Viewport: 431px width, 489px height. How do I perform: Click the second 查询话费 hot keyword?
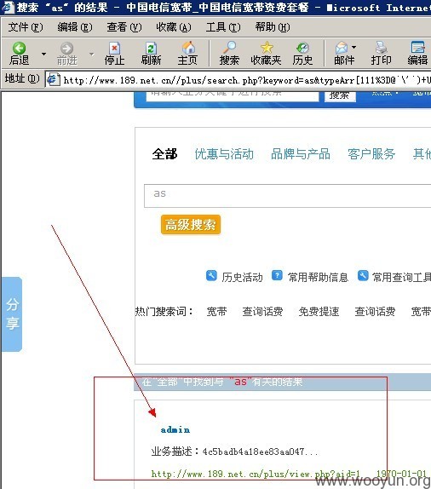click(x=375, y=312)
